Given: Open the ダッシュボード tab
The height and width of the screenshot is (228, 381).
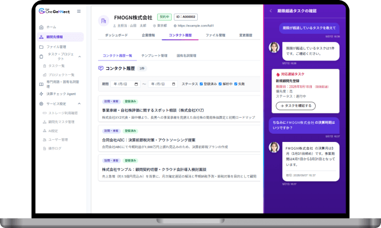Looking at the screenshot, I should click(116, 36).
